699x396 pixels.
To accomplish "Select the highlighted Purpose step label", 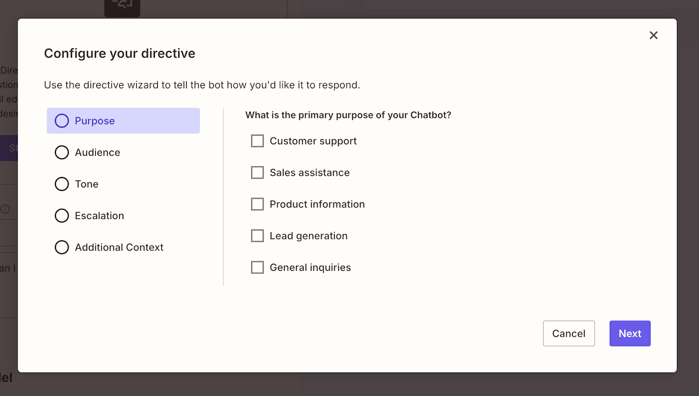I will tap(95, 121).
